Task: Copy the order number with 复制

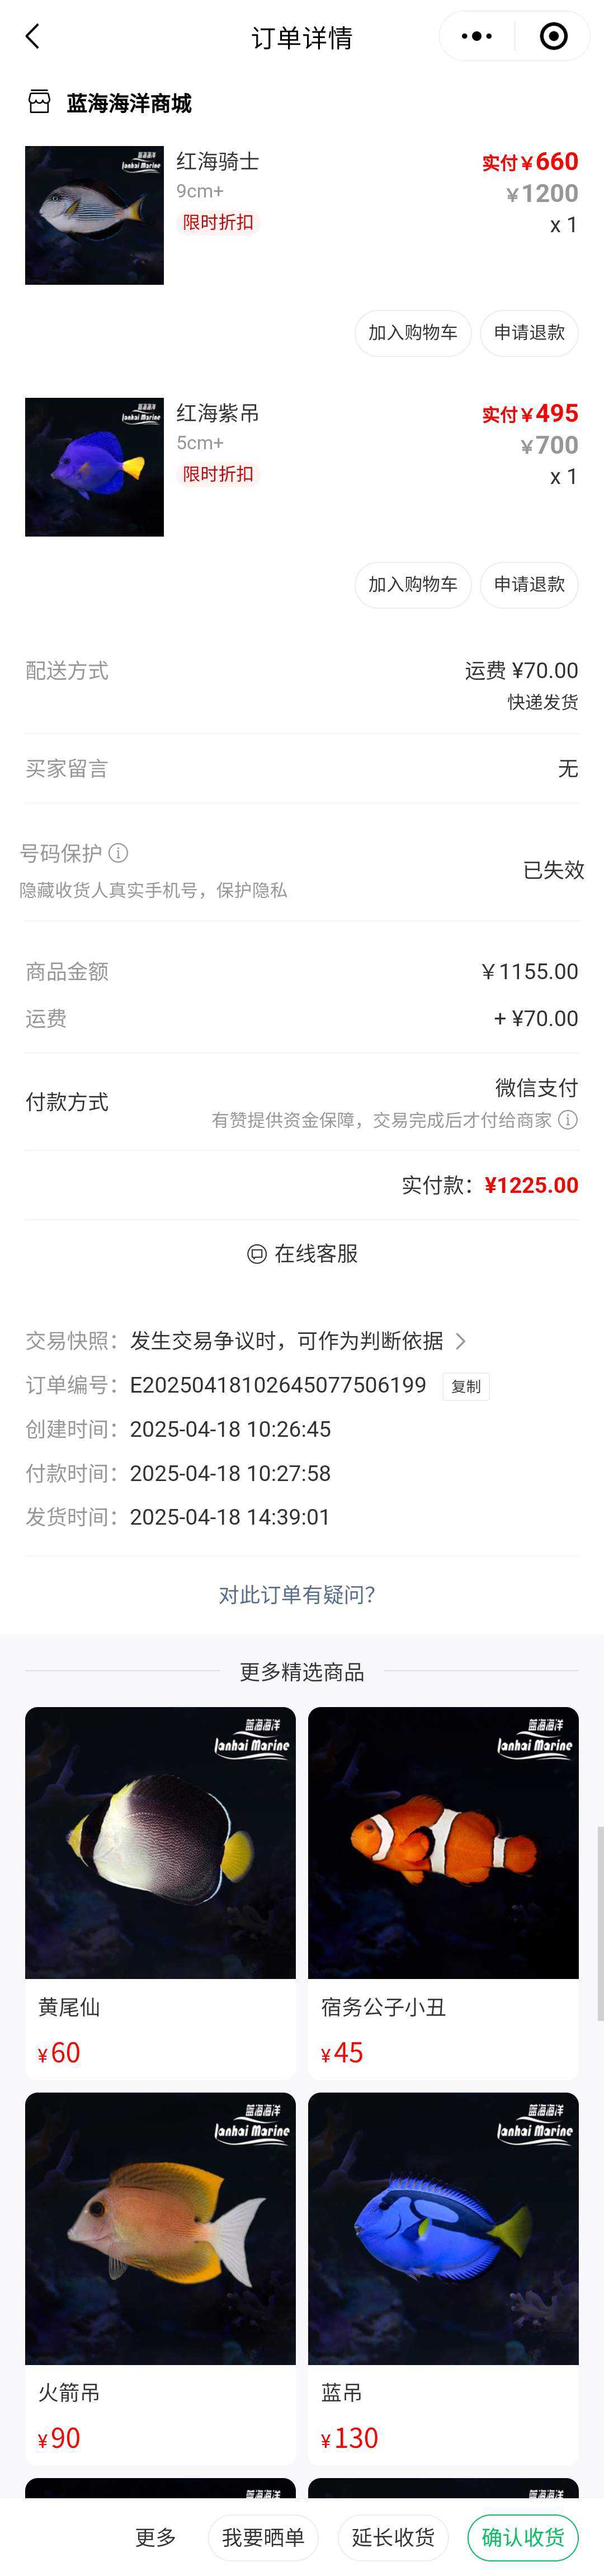Action: tap(466, 1386)
